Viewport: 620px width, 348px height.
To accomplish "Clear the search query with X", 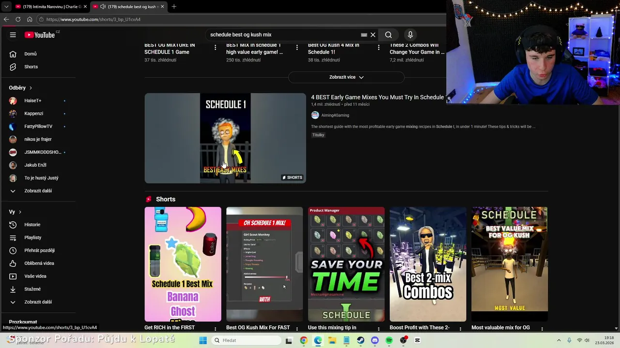I will tap(373, 35).
